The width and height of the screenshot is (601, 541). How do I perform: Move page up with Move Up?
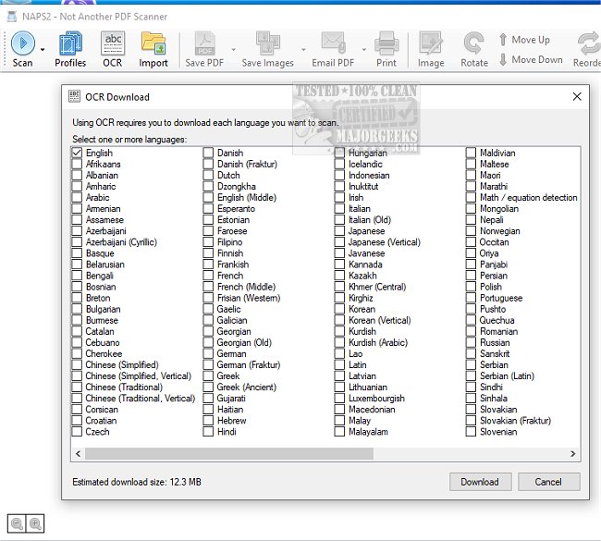click(x=524, y=40)
